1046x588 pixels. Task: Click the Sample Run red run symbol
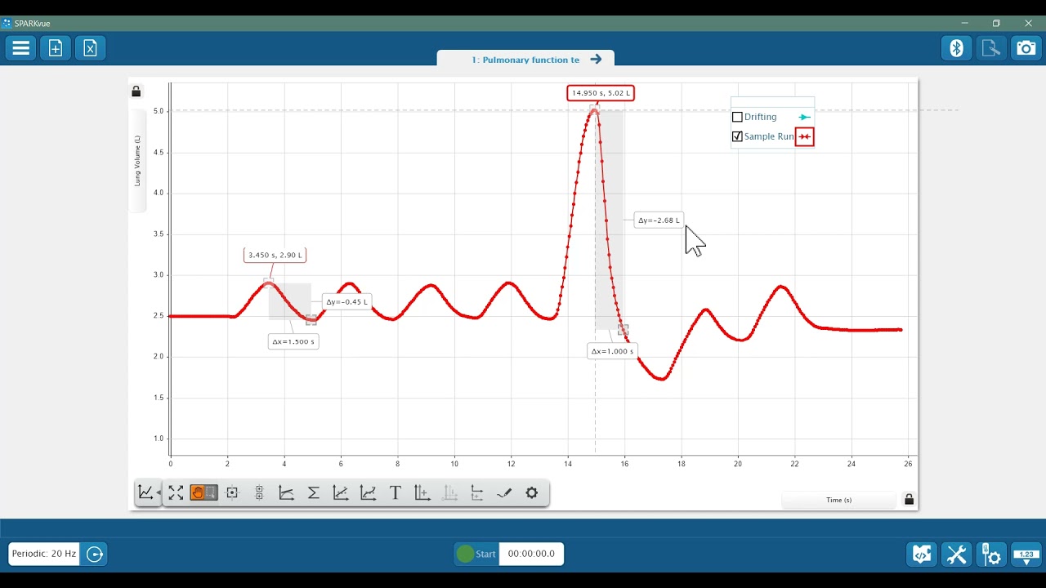pyautogui.click(x=805, y=136)
